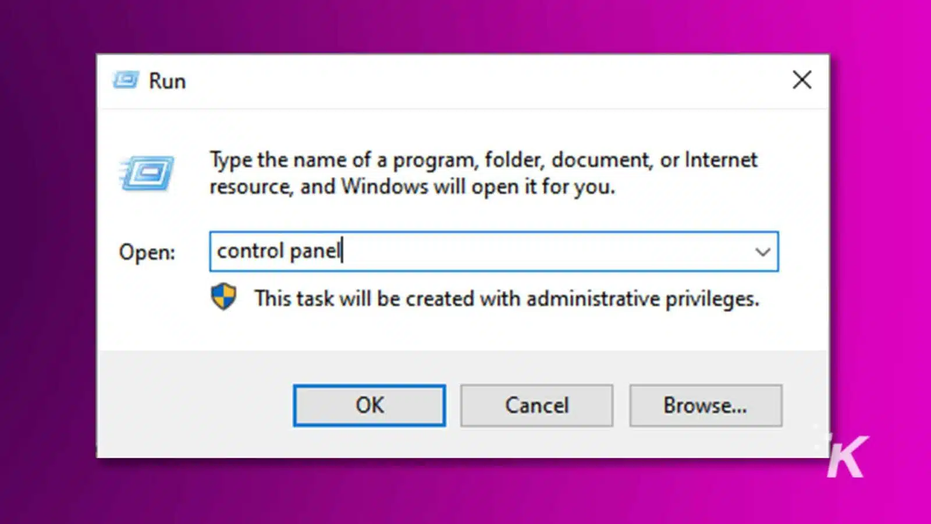Expand the Open combo box history dropdown

pos(762,252)
